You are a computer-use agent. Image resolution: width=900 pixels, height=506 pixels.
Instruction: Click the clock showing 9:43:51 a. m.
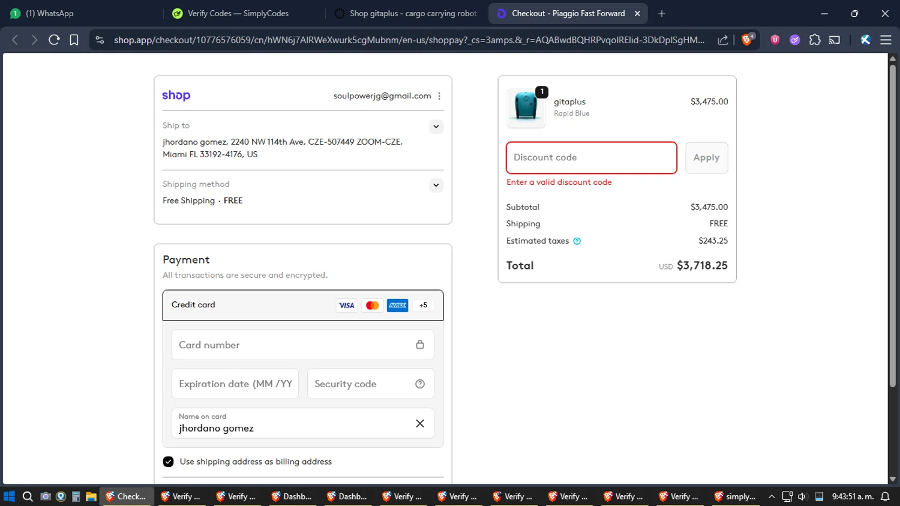point(852,496)
